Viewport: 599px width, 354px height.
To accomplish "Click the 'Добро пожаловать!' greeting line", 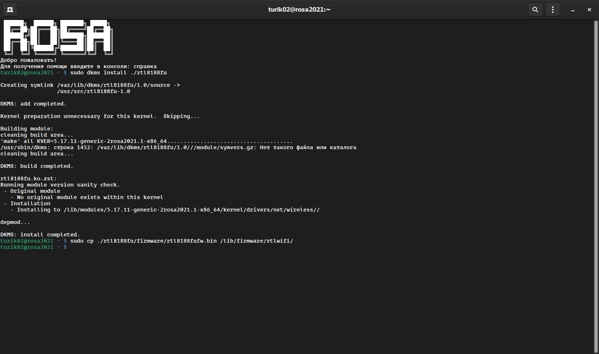I will (28, 60).
